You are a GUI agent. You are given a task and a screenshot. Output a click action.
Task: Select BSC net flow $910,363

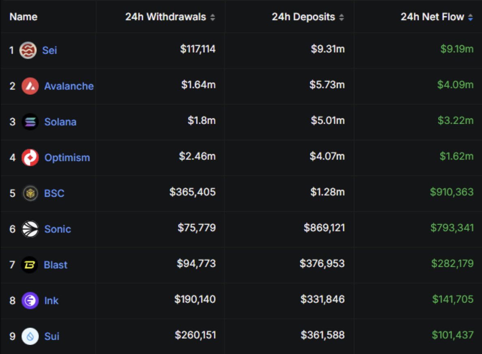452,192
